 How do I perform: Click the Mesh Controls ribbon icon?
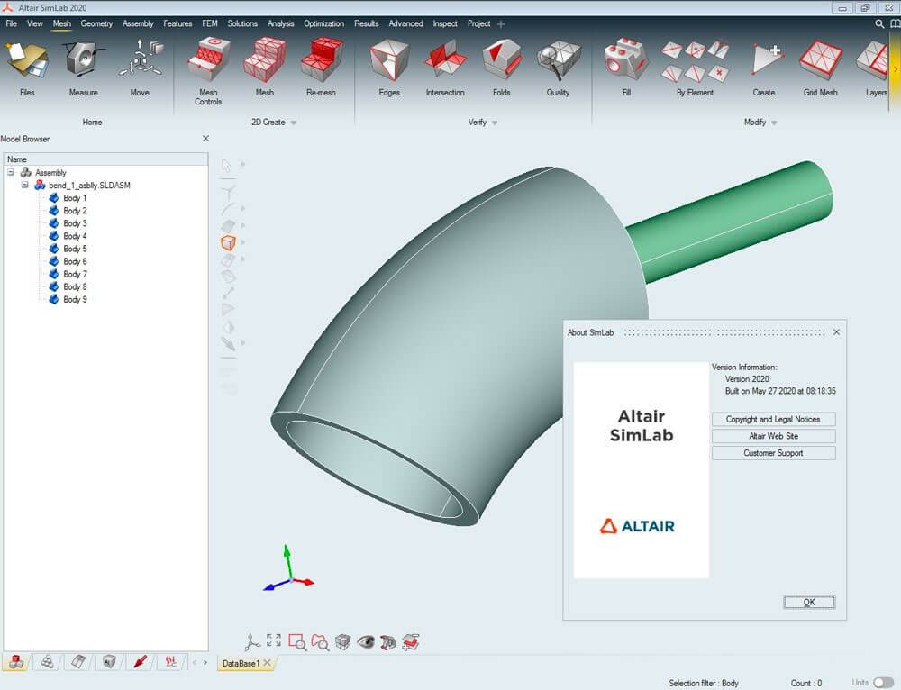[208, 62]
